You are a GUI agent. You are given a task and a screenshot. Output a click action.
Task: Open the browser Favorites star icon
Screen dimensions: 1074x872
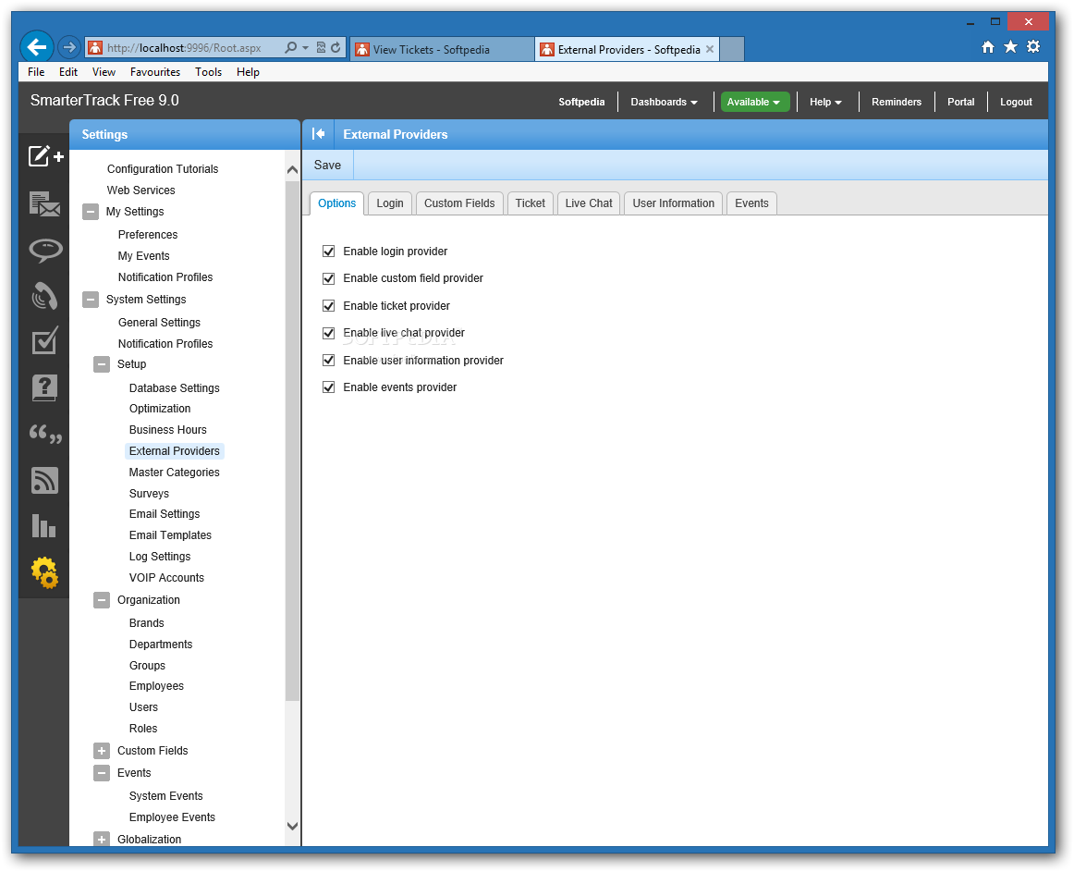(x=1010, y=46)
